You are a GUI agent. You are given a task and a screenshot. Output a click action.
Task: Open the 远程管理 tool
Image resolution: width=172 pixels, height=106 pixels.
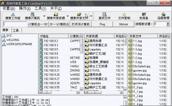[x=163, y=16]
